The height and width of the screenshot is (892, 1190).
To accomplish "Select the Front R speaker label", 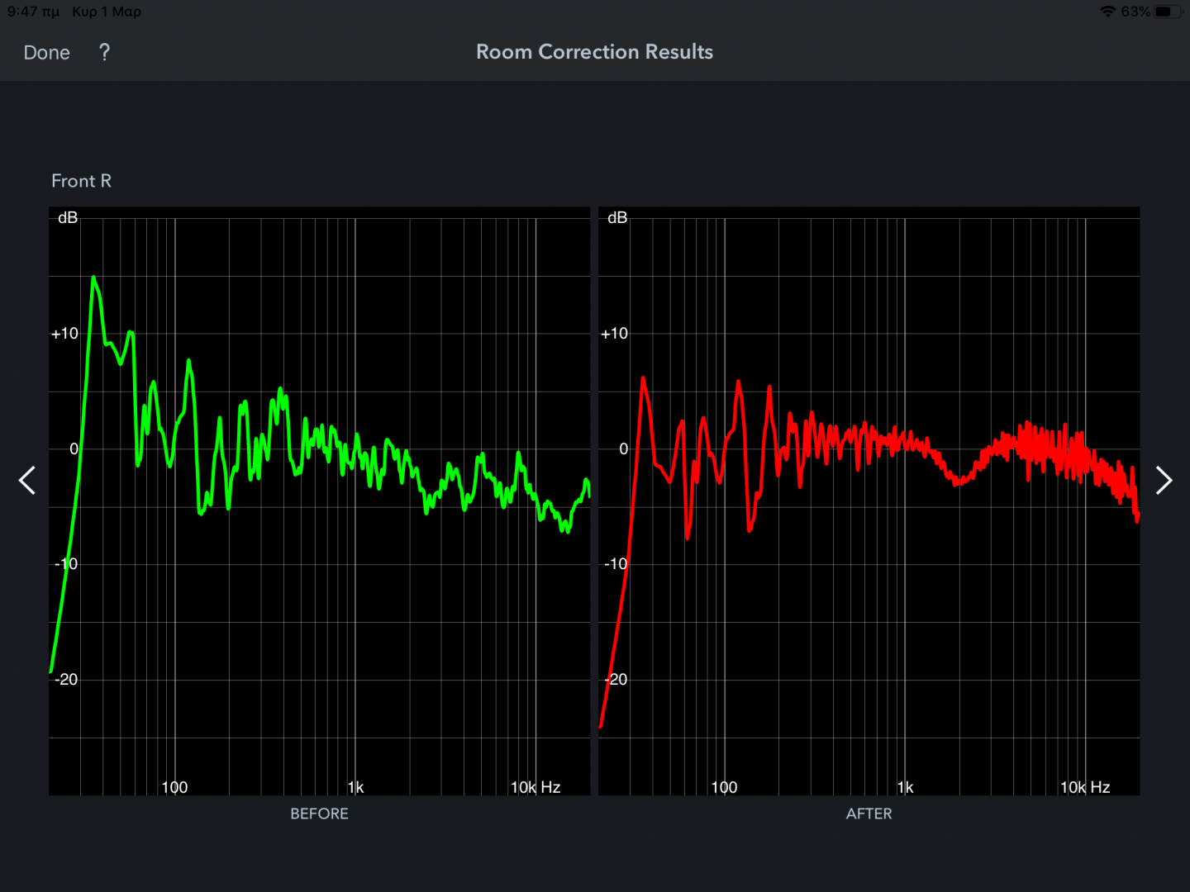I will click(81, 181).
